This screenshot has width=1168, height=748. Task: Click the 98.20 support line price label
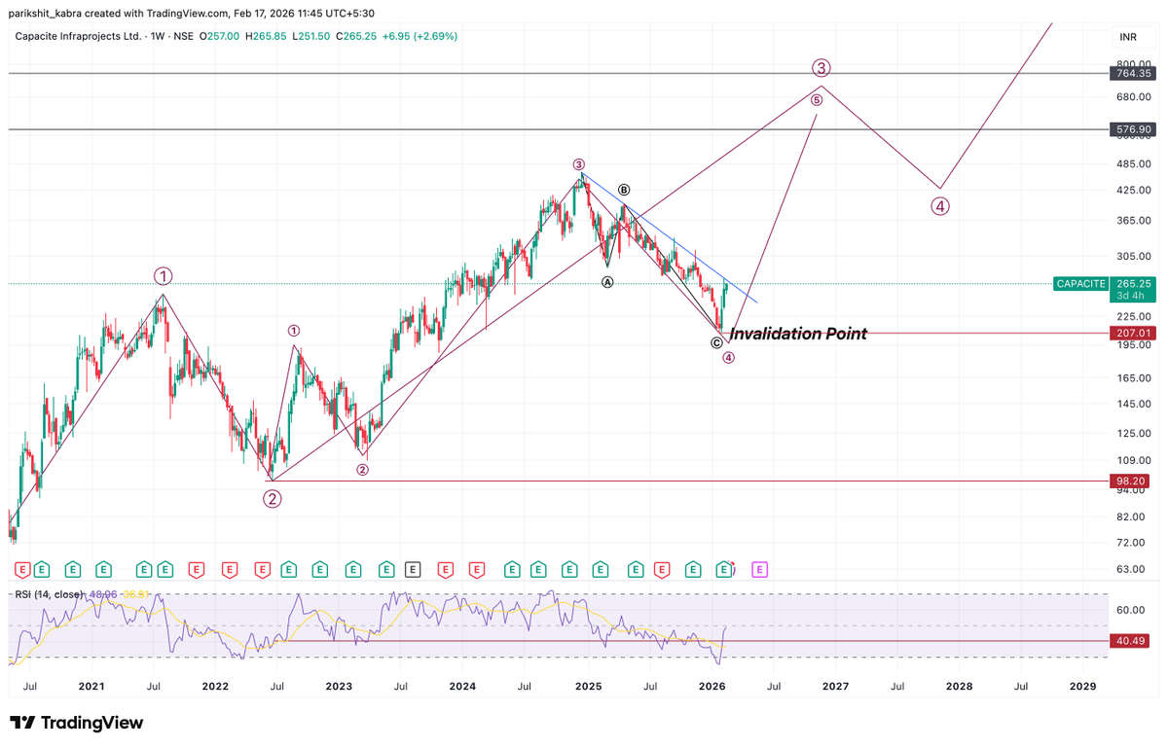point(1131,481)
